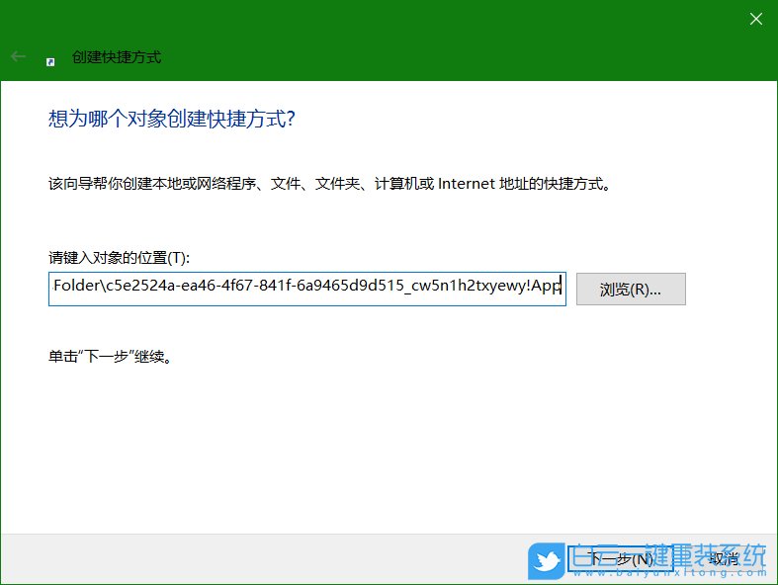The image size is (778, 585).
Task: Click the 下一步(N) next button
Action: click(x=620, y=559)
